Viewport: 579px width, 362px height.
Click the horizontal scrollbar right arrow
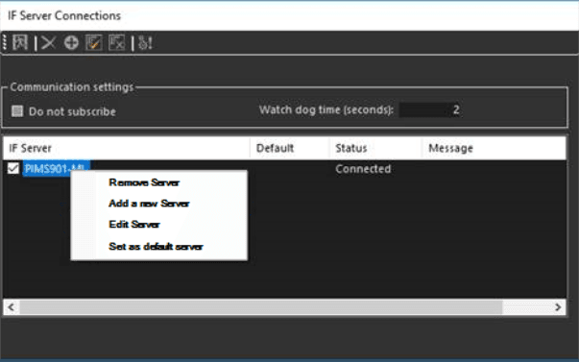pos(558,307)
